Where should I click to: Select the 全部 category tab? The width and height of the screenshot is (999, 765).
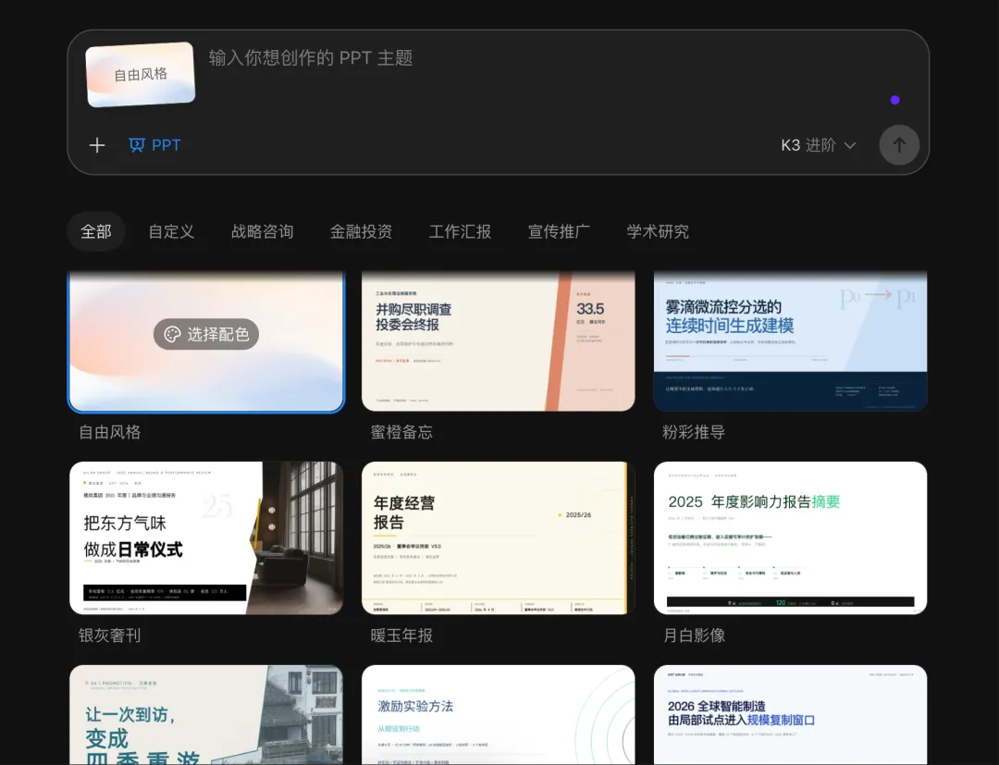pos(96,231)
